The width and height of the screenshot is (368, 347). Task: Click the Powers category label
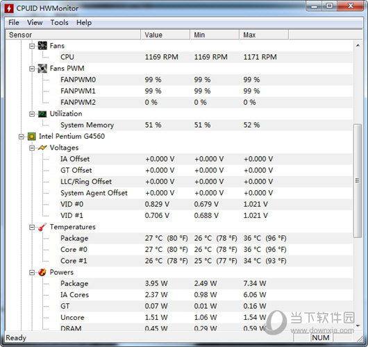coord(62,272)
